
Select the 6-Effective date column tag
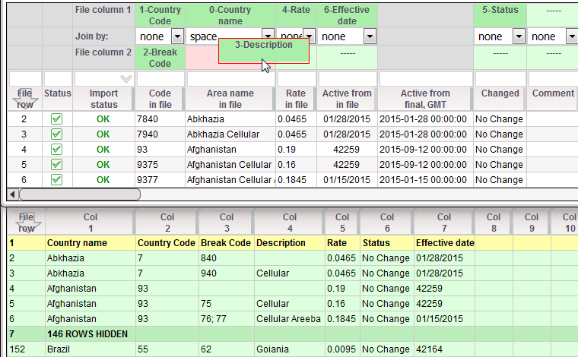(x=347, y=15)
